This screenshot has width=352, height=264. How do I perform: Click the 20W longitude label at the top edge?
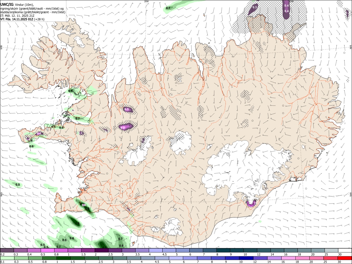click(146, 1)
